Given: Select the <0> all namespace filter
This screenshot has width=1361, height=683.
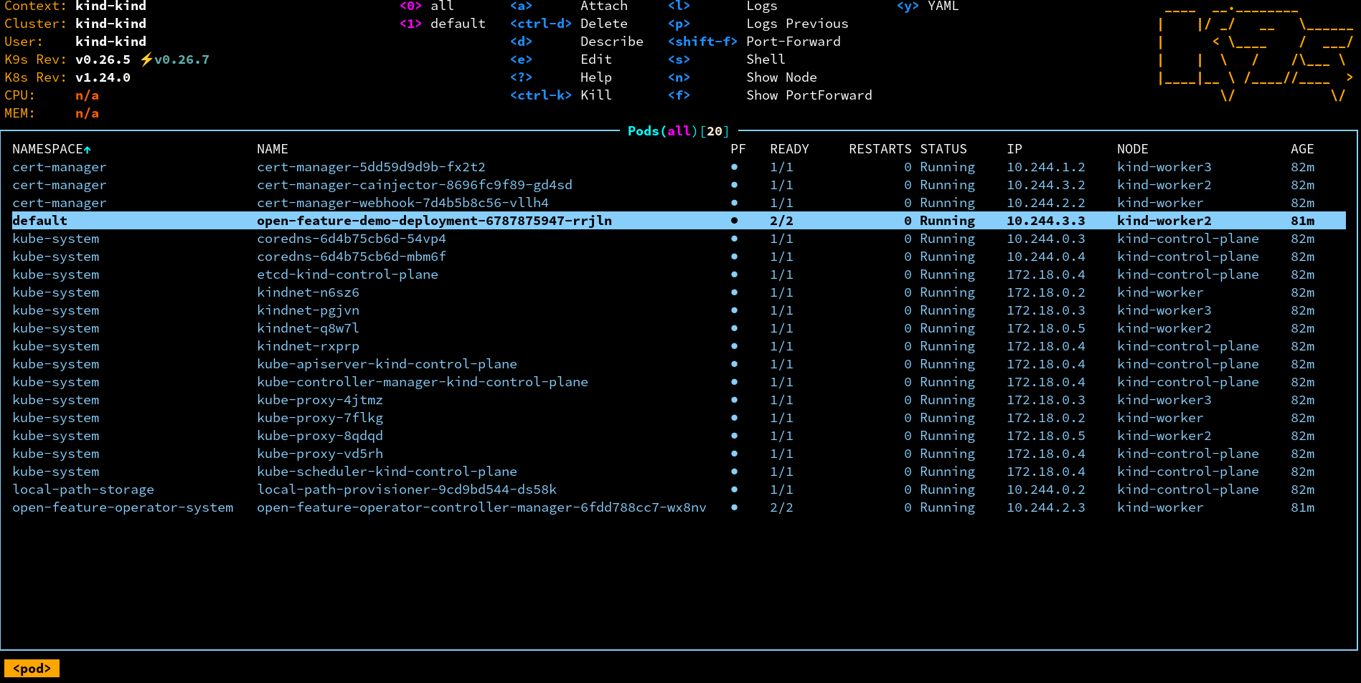Looking at the screenshot, I should [x=427, y=6].
